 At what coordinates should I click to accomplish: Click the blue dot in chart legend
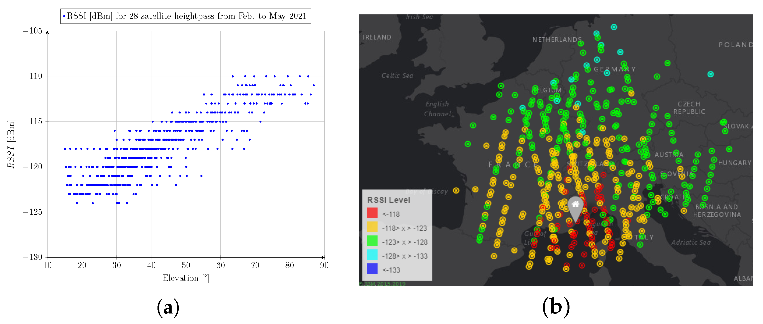[64, 16]
